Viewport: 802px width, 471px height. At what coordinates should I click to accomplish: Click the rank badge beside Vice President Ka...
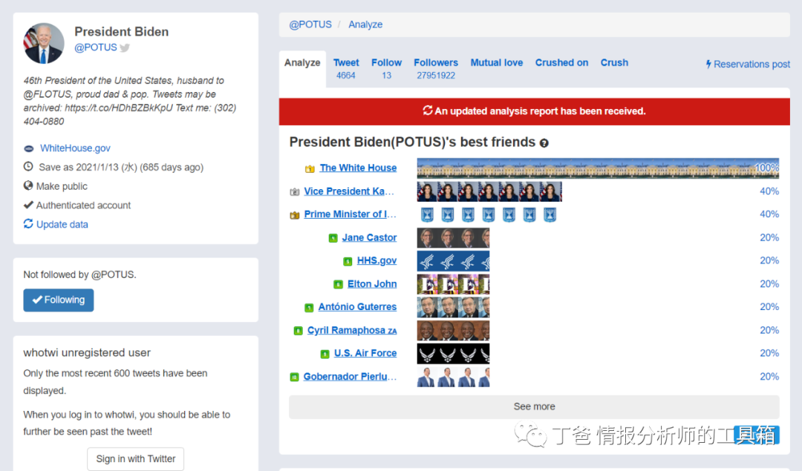[x=295, y=192]
